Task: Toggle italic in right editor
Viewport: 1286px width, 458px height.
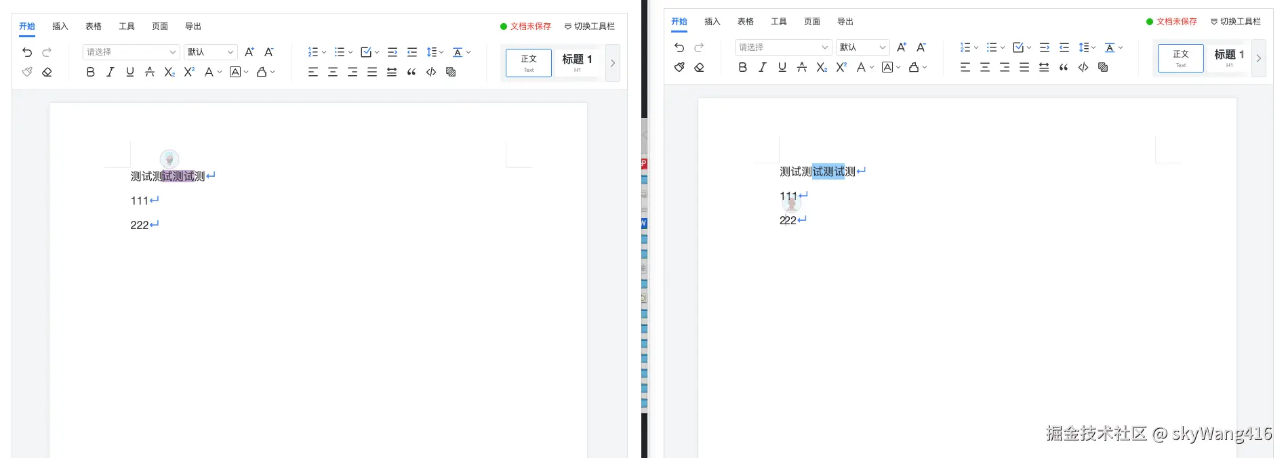Action: tap(763, 67)
